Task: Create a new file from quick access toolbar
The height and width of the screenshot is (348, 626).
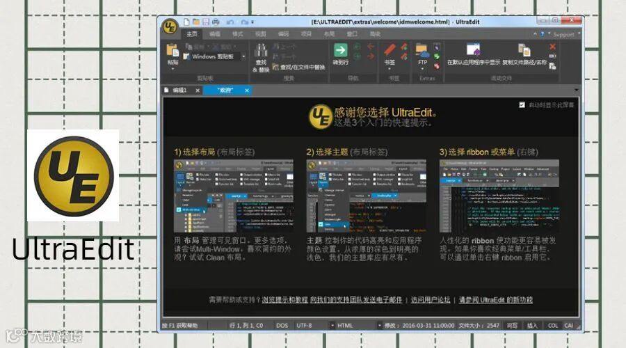Action: coord(186,22)
